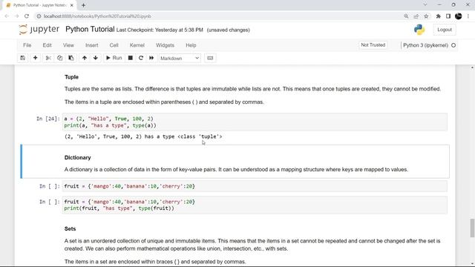Screen dimensions: 475x267
Task: Open the Kernel menu
Action: click(137, 45)
